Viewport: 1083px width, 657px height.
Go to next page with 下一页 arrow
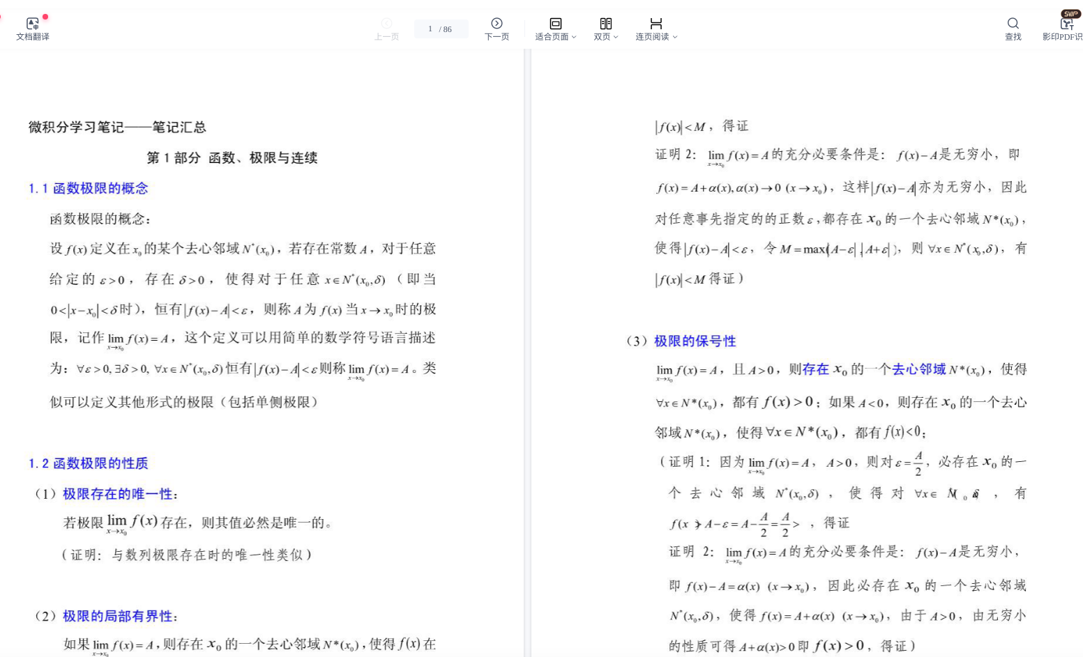tap(497, 24)
